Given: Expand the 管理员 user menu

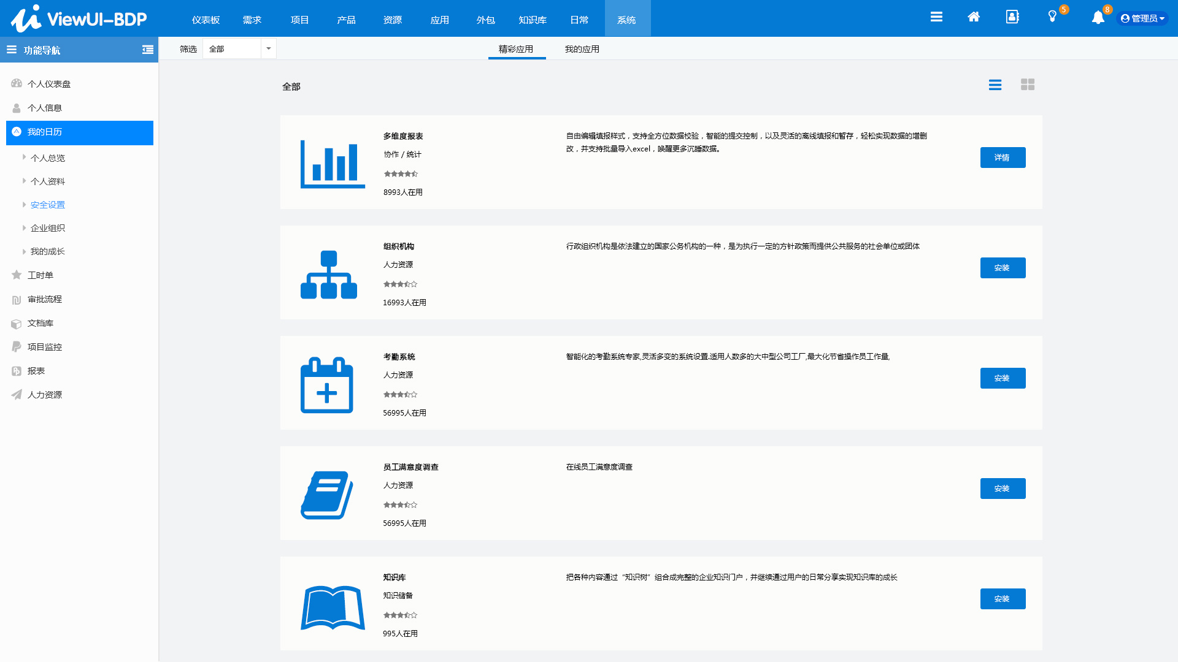Looking at the screenshot, I should tap(1142, 18).
